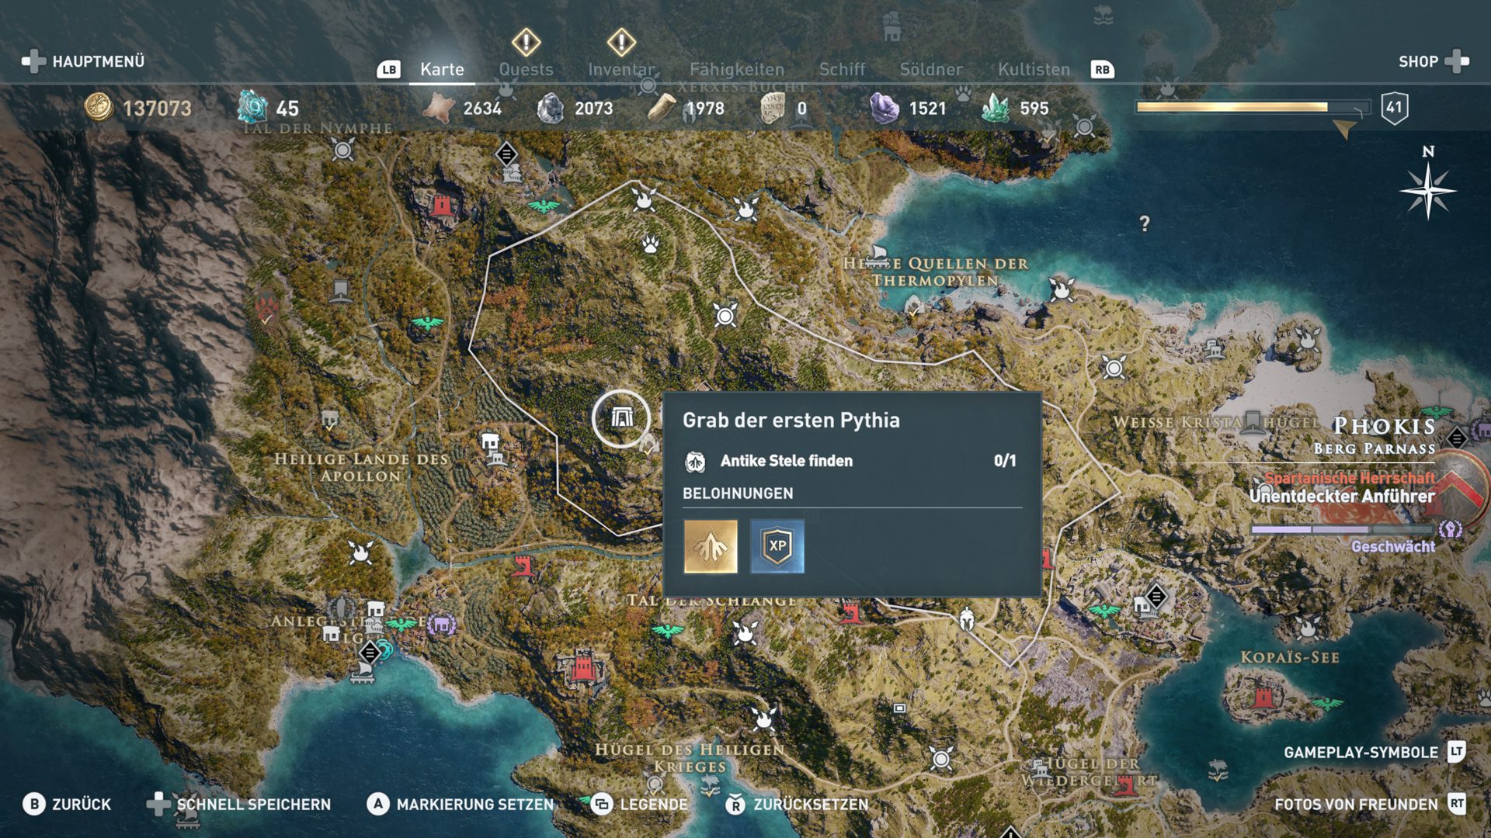
Task: Select the paw print animal den icon
Action: coord(651,245)
